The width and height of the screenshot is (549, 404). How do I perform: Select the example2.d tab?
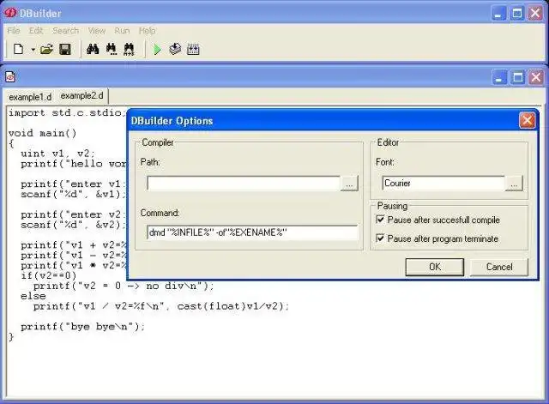[82, 95]
